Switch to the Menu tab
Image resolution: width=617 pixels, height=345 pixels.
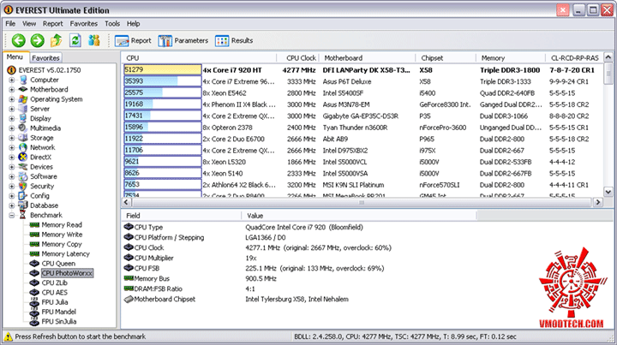(x=15, y=57)
